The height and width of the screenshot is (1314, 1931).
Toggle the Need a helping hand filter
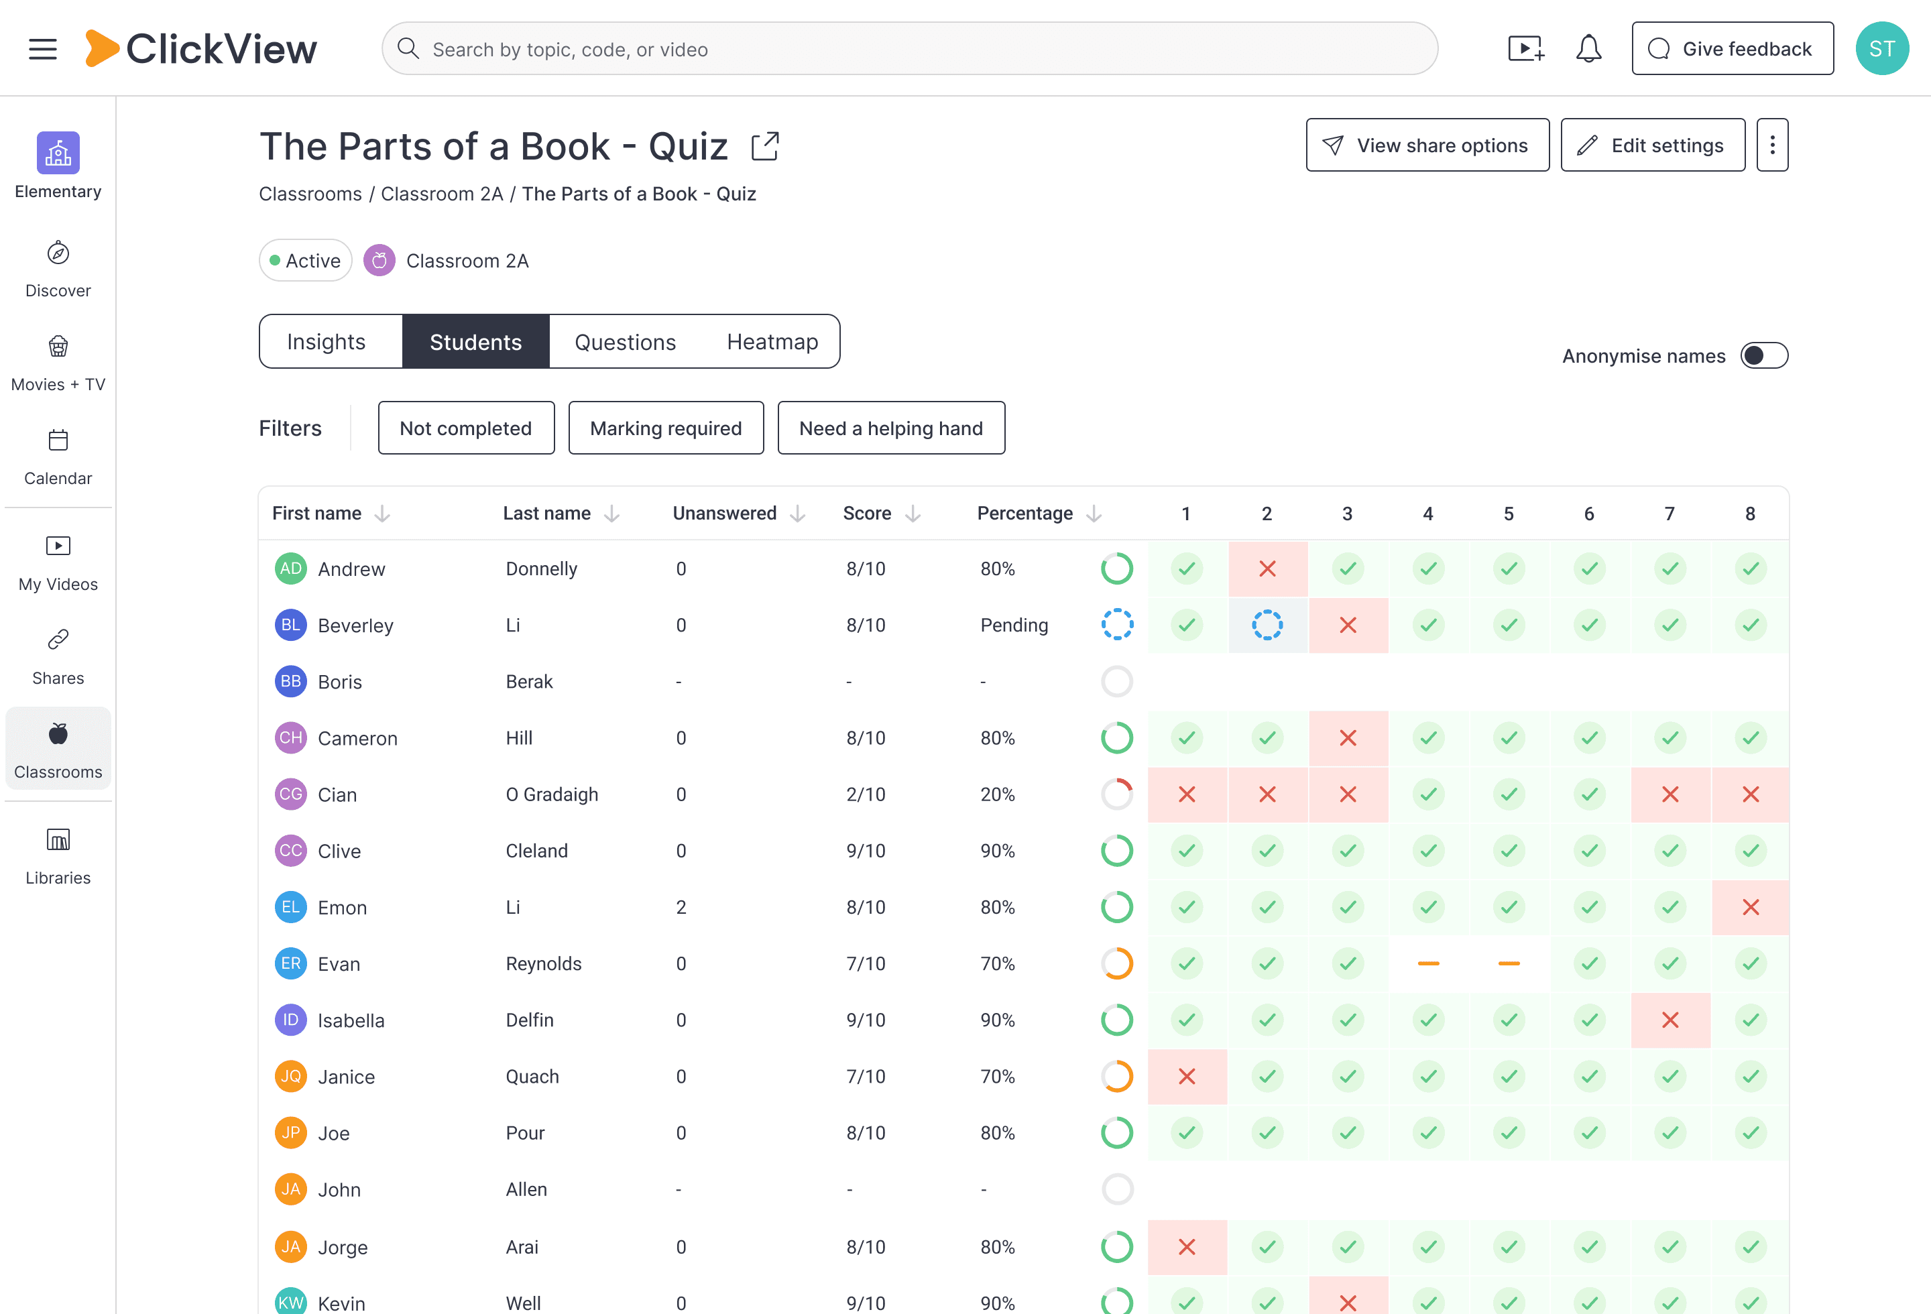tap(890, 428)
